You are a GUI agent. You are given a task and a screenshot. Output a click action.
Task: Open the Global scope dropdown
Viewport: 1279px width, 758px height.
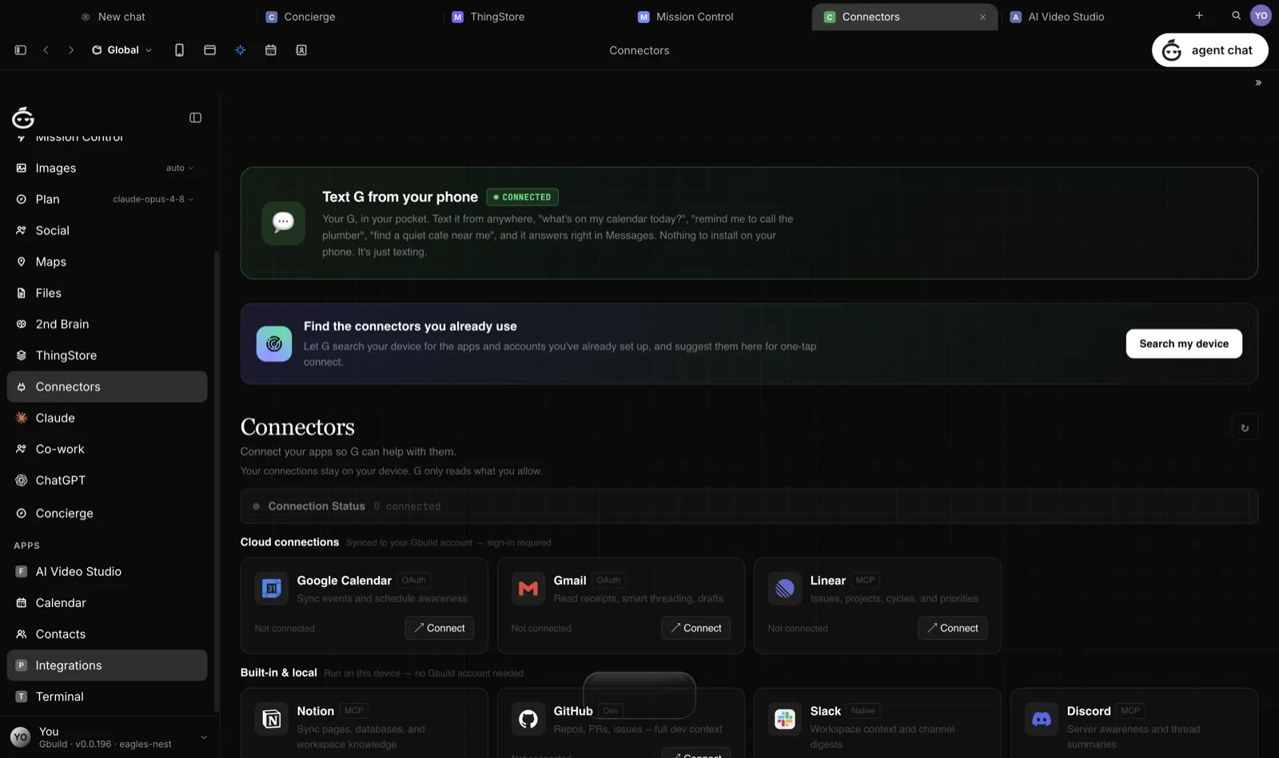click(x=122, y=50)
